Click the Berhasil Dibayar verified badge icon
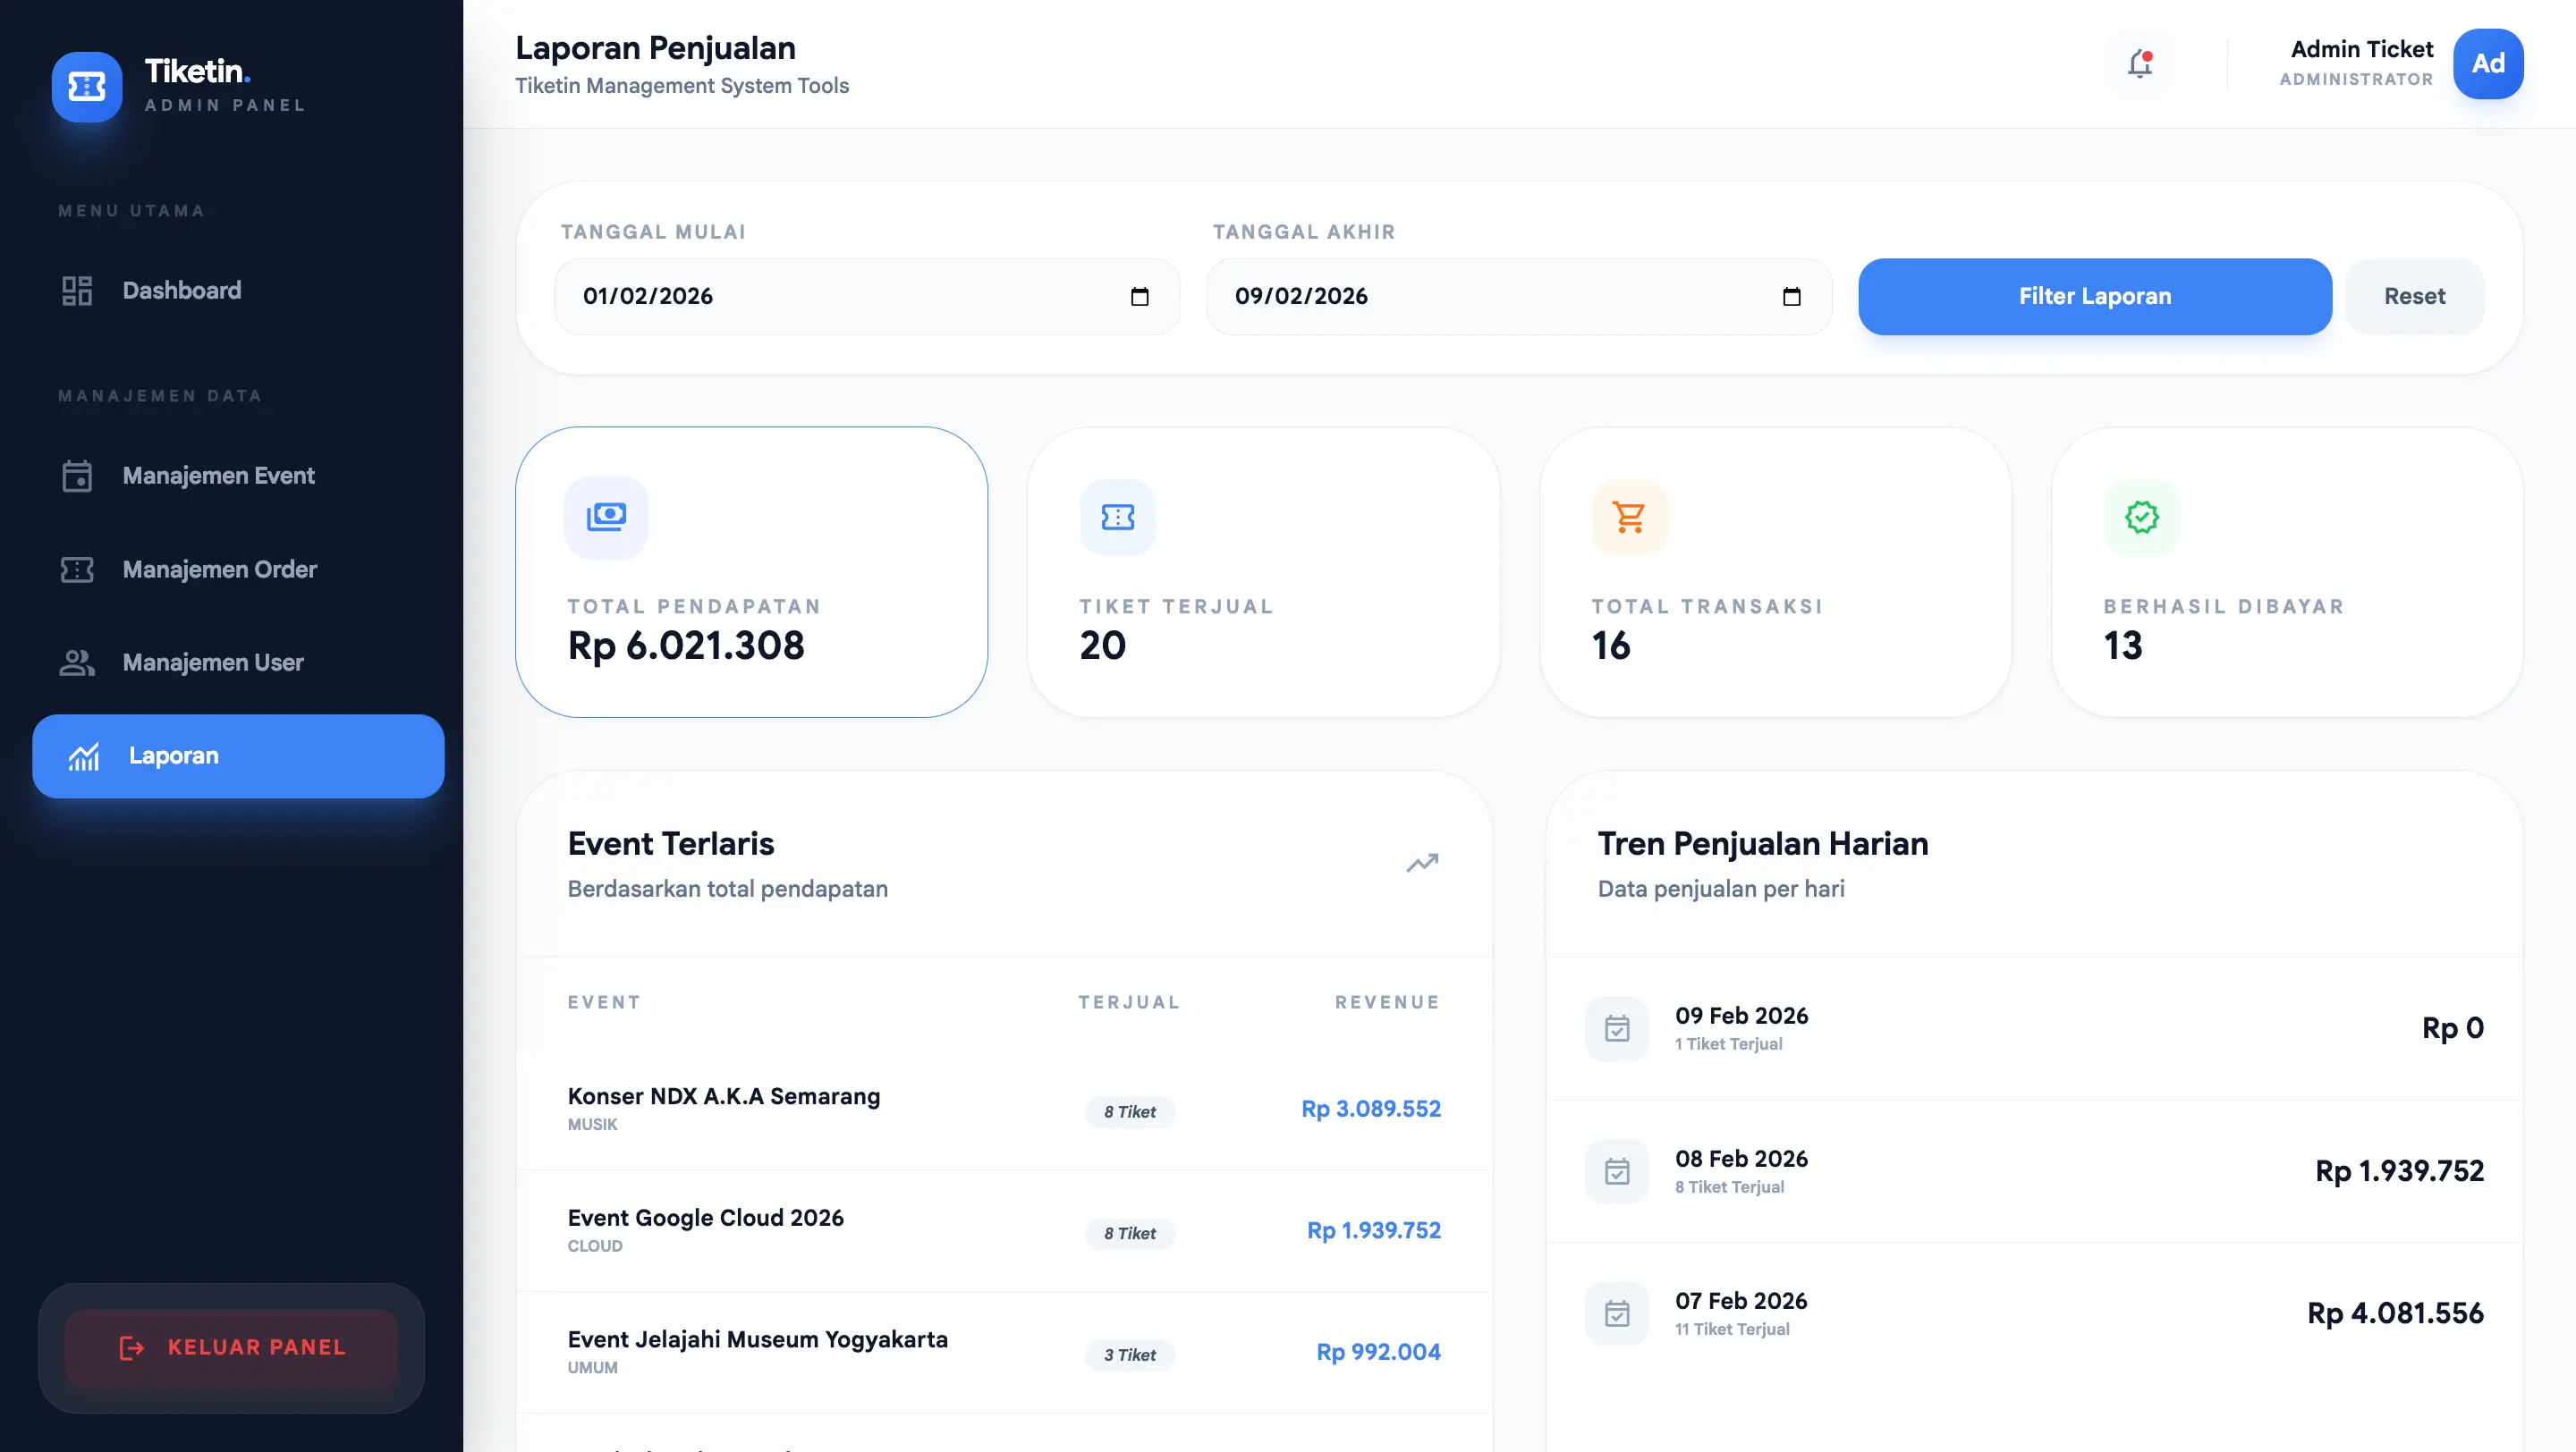The image size is (2576, 1452). click(x=2141, y=517)
